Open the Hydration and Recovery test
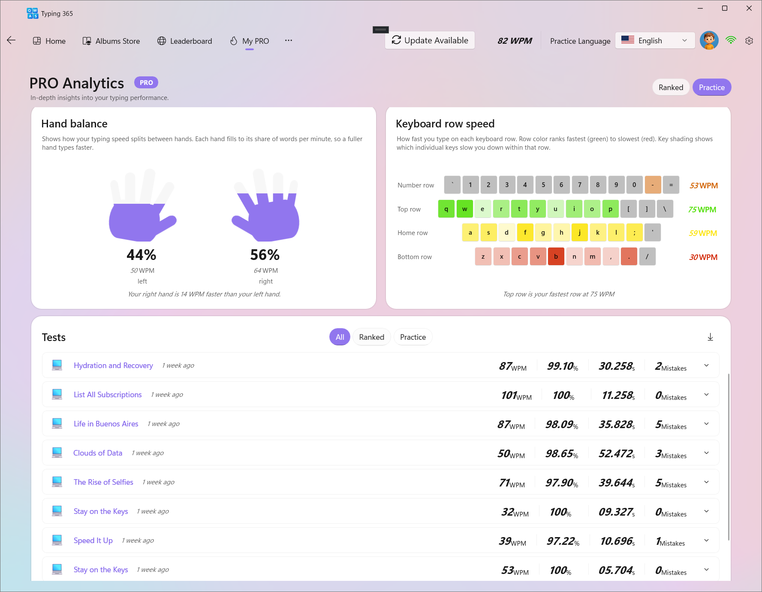This screenshot has width=762, height=592. tap(113, 365)
